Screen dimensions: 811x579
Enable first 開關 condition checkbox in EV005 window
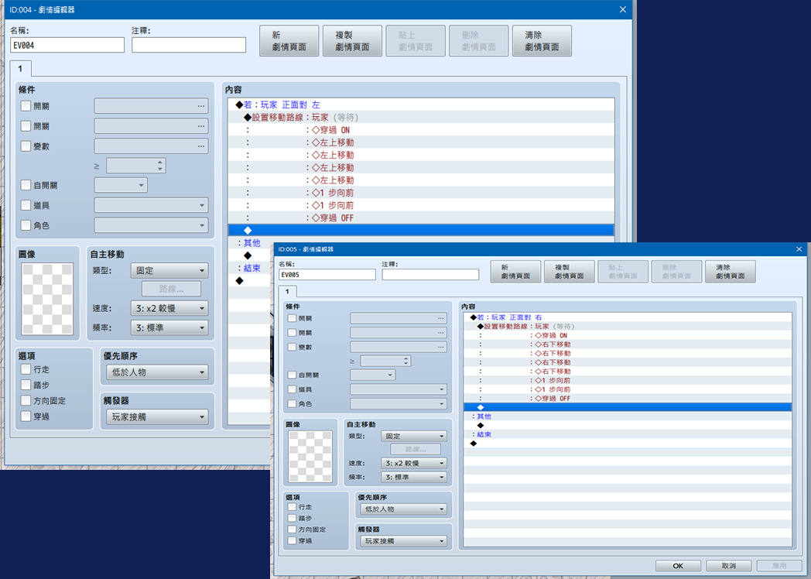293,318
